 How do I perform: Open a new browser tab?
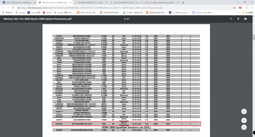pyautogui.click(x=183, y=2)
